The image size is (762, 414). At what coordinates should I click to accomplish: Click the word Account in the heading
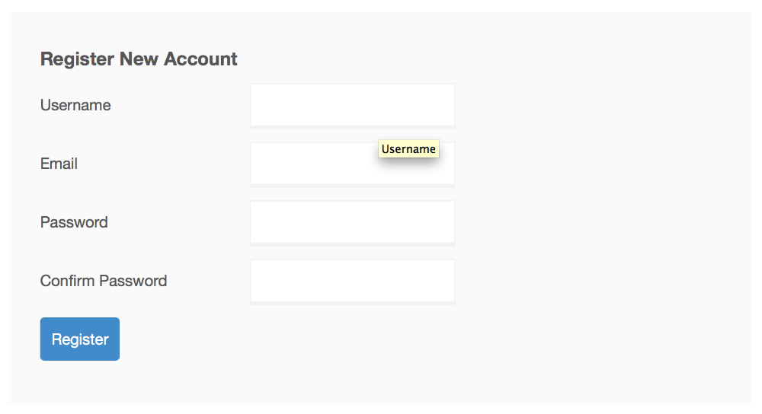[x=201, y=59]
